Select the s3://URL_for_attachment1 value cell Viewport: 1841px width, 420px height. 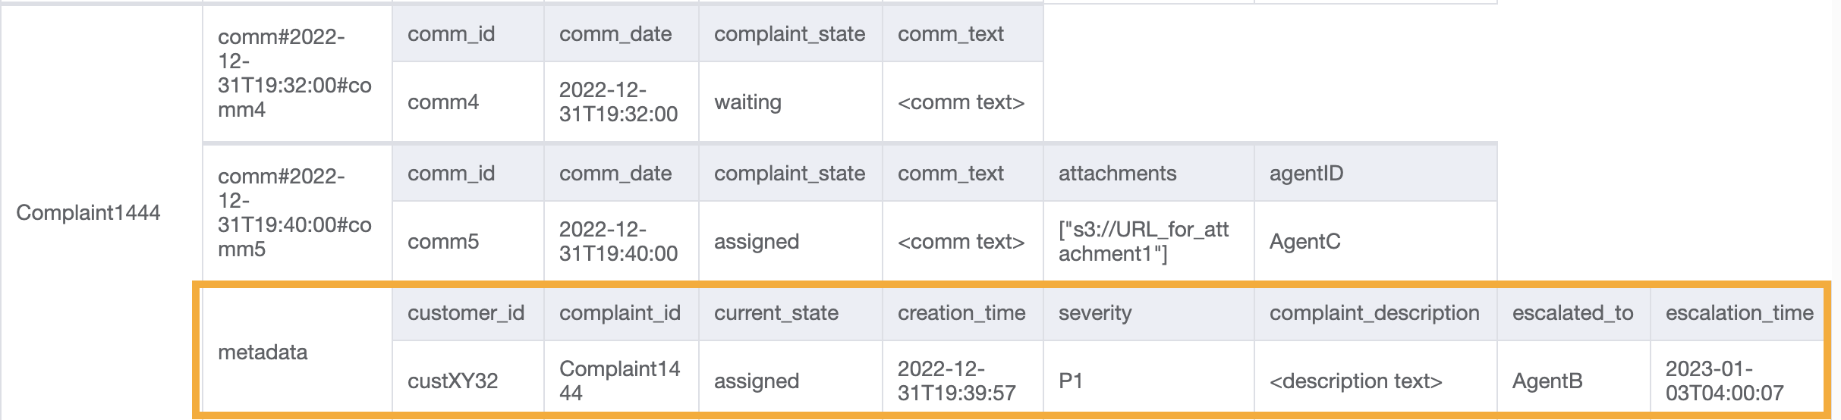pos(1144,242)
